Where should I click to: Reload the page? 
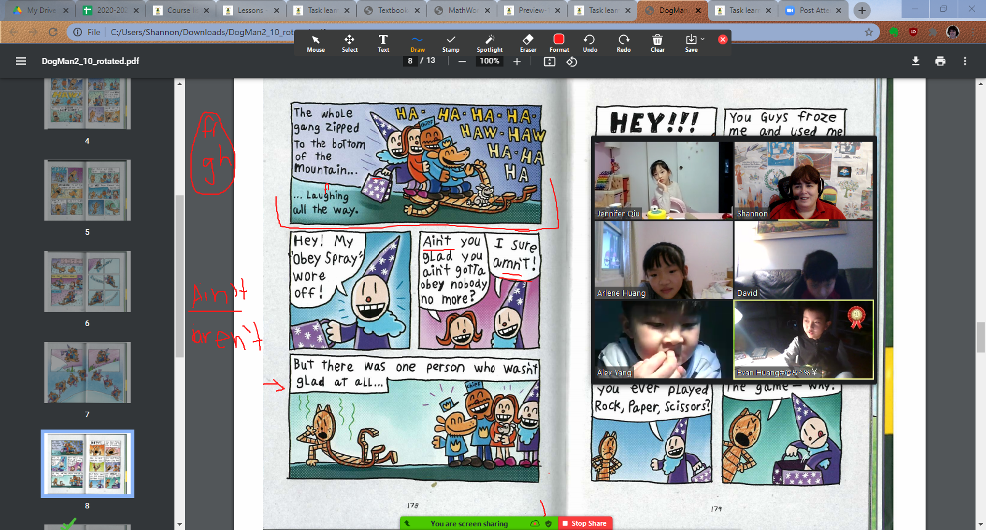tap(53, 32)
